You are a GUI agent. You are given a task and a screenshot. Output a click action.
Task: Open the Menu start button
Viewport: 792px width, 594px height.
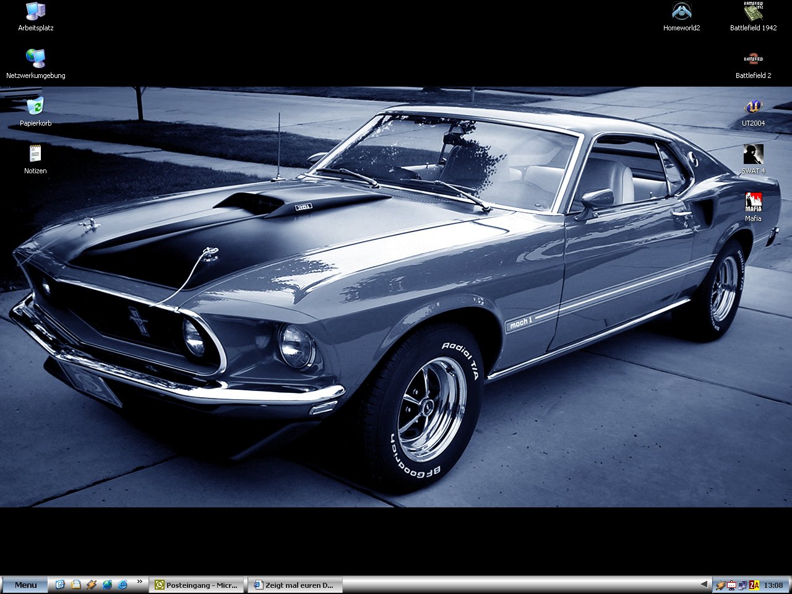tap(25, 585)
